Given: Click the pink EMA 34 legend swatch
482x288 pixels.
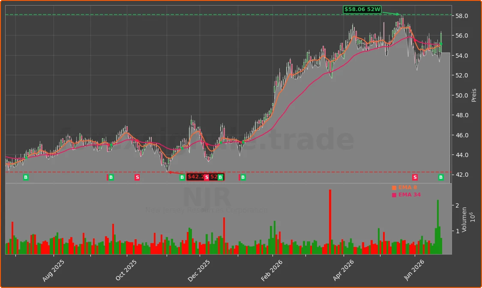Looking at the screenshot, I should pos(394,195).
